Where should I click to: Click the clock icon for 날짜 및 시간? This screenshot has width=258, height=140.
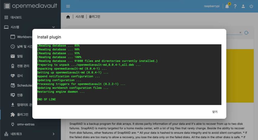(x=13, y=47)
